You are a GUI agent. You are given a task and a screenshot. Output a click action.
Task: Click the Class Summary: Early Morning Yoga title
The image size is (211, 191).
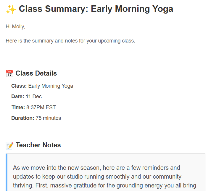pyautogui.click(x=96, y=9)
